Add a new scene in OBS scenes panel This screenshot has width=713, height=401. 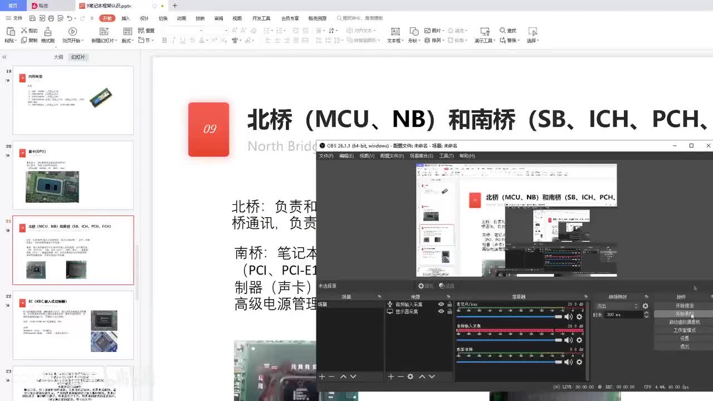(321, 376)
